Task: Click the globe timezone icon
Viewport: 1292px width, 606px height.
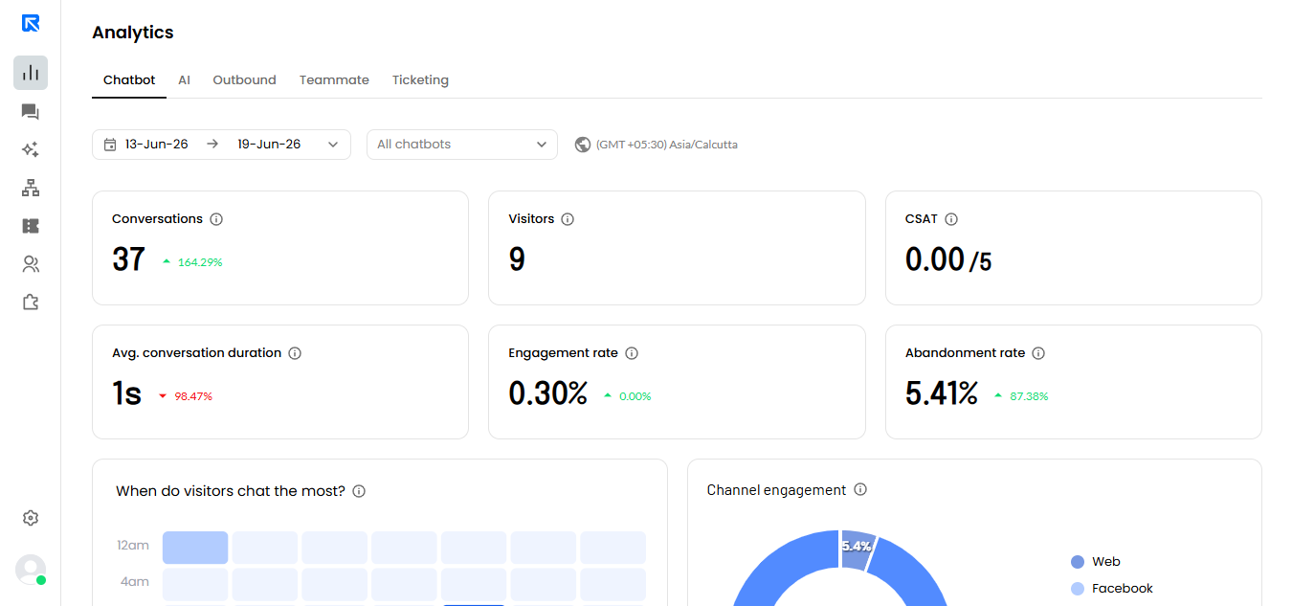Action: coord(582,145)
